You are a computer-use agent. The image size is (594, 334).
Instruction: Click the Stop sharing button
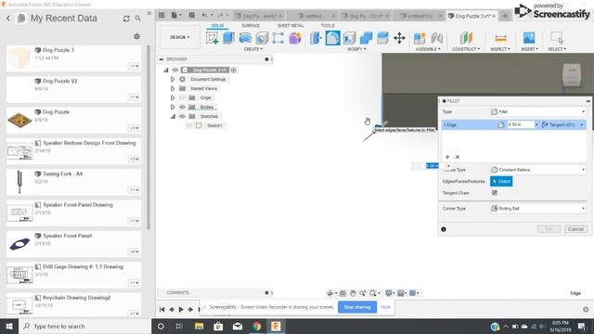356,307
